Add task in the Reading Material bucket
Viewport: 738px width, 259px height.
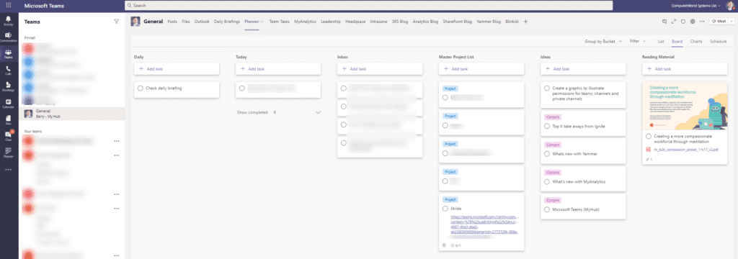(685, 68)
